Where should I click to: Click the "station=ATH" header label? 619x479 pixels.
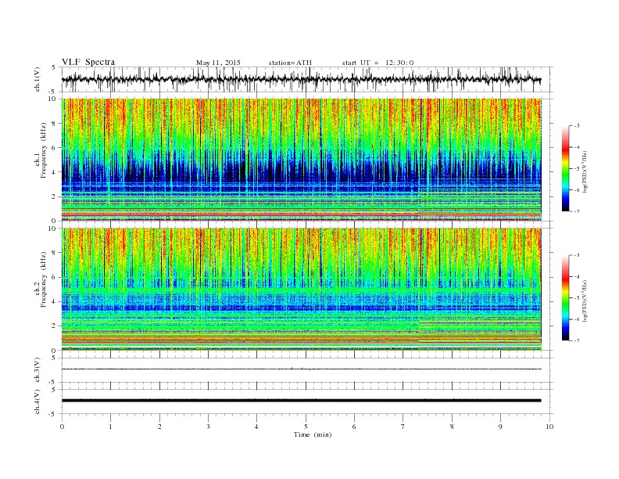point(290,63)
